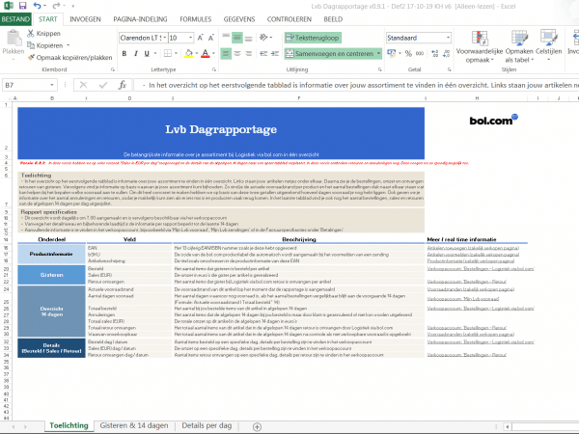Screen dimensions: 579x434
Task: Click the Knippen (cut) scissors icon
Action: coord(31,33)
